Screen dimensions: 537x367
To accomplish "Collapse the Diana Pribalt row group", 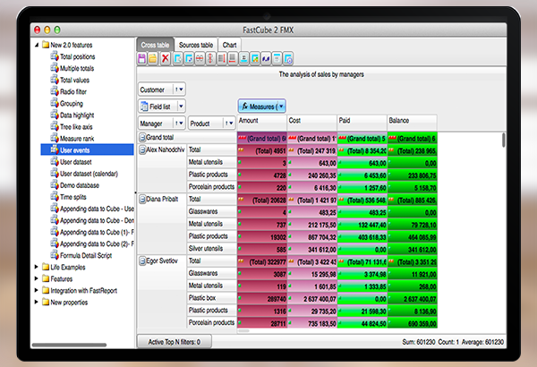I will (142, 200).
